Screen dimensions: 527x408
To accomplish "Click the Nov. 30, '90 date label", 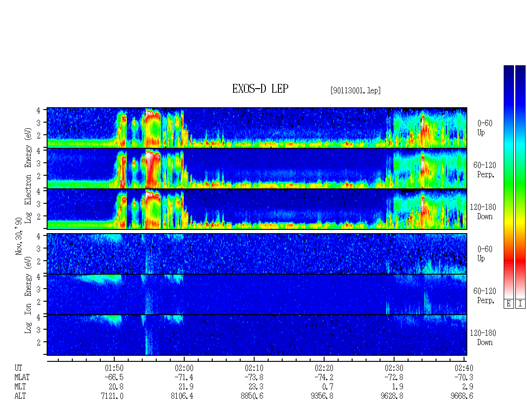I will coord(19,236).
